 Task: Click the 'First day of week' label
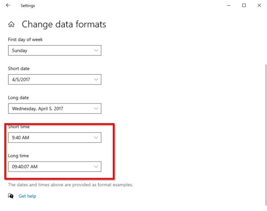click(25, 39)
